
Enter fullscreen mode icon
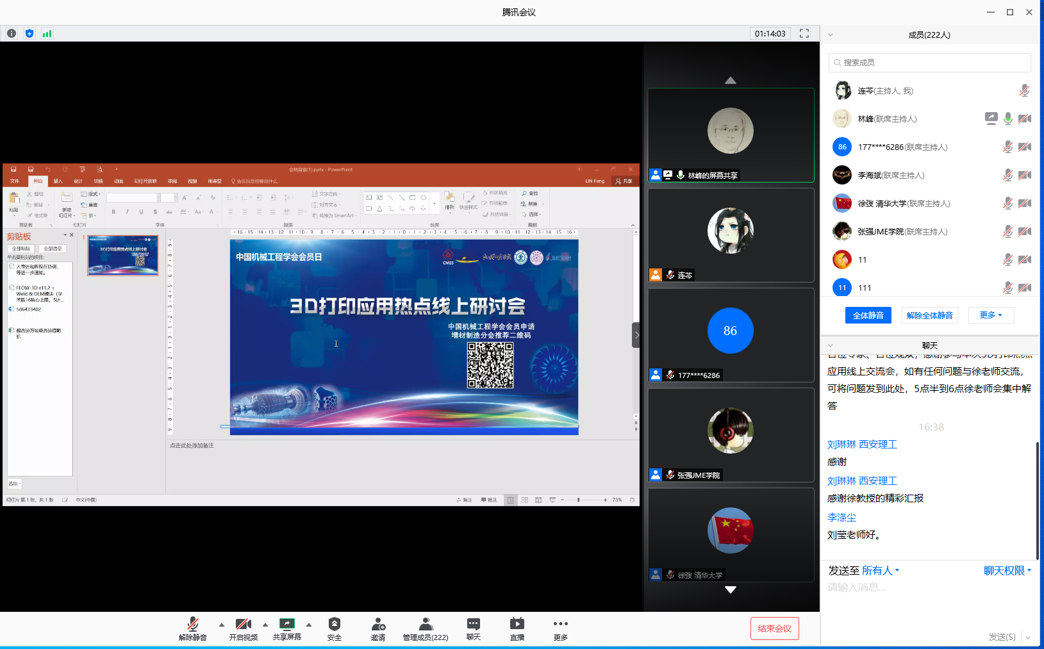(804, 33)
